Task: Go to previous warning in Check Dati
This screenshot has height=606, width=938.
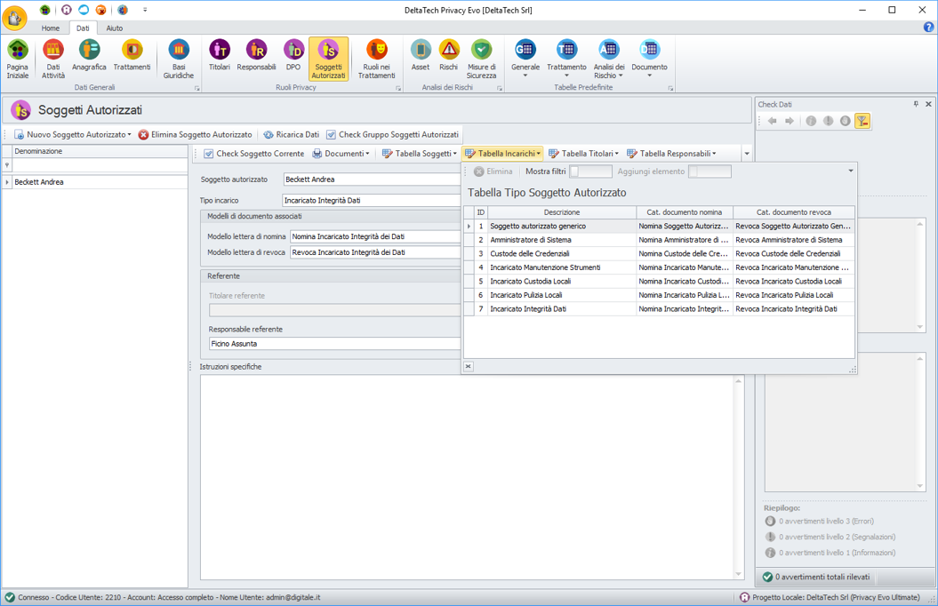Action: point(773,121)
